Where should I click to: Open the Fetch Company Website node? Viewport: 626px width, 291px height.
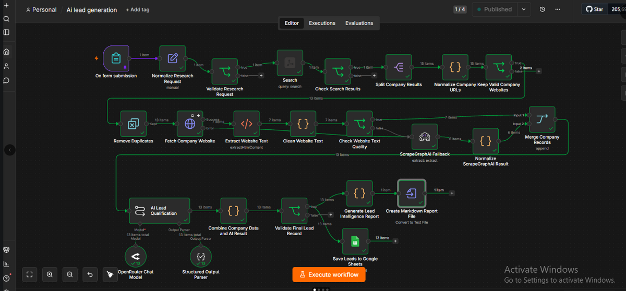pos(190,124)
